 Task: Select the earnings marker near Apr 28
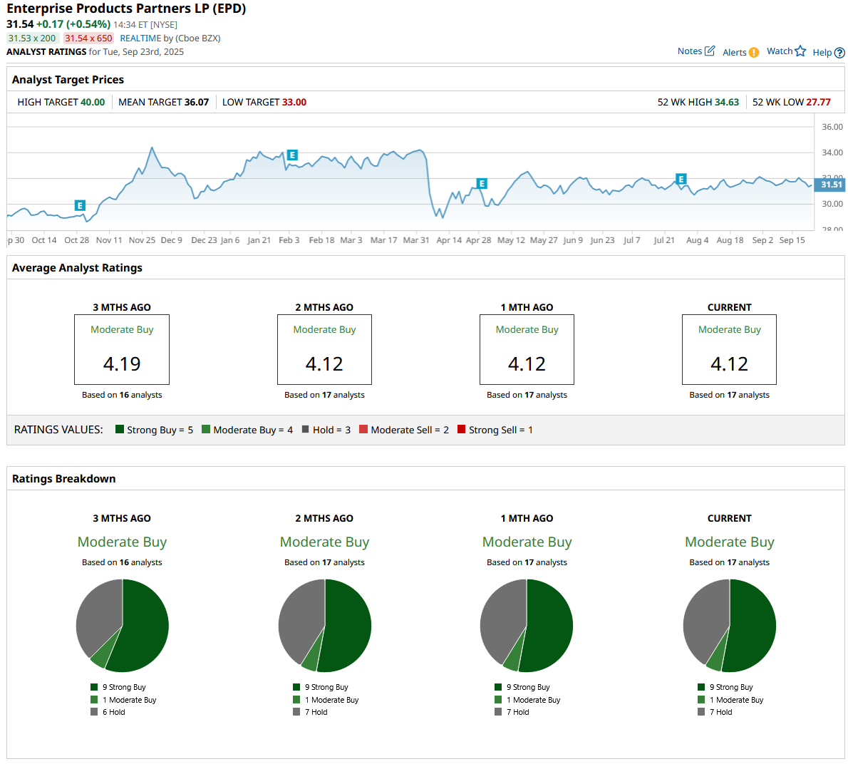482,184
